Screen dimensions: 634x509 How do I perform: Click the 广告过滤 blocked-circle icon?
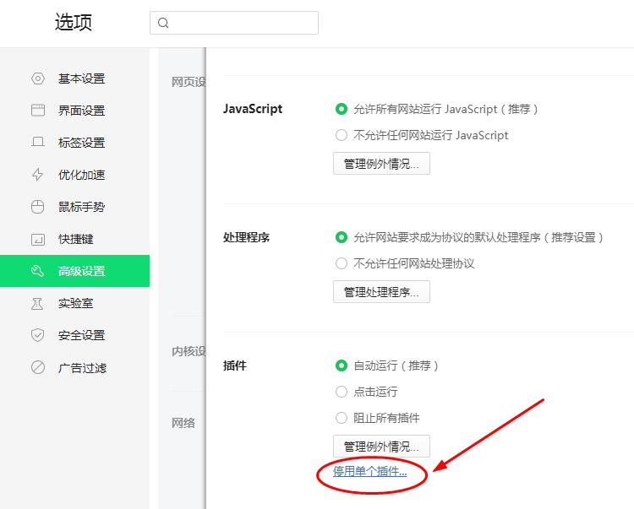click(37, 367)
